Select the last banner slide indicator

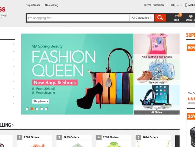pos(46,109)
